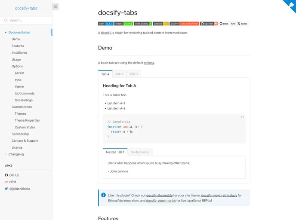Click the GitHub Stars button

(x=224, y=24)
